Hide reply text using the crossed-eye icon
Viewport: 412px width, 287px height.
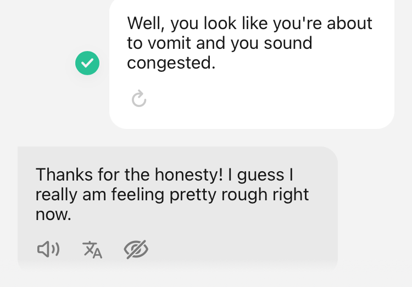point(136,250)
